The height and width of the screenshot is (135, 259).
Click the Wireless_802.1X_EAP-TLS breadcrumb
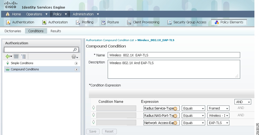coord(156,40)
